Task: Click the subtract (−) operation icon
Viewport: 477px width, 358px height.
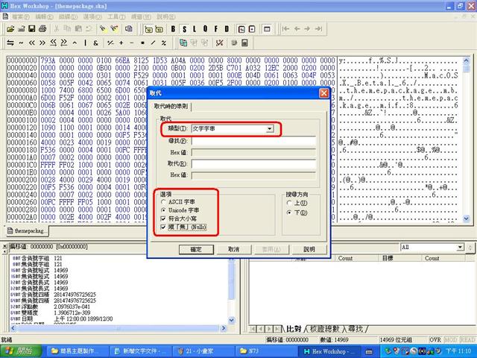Action: click(x=132, y=43)
